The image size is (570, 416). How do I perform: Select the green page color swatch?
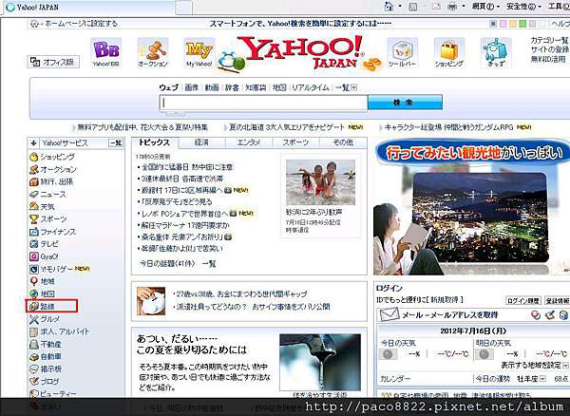point(522,24)
